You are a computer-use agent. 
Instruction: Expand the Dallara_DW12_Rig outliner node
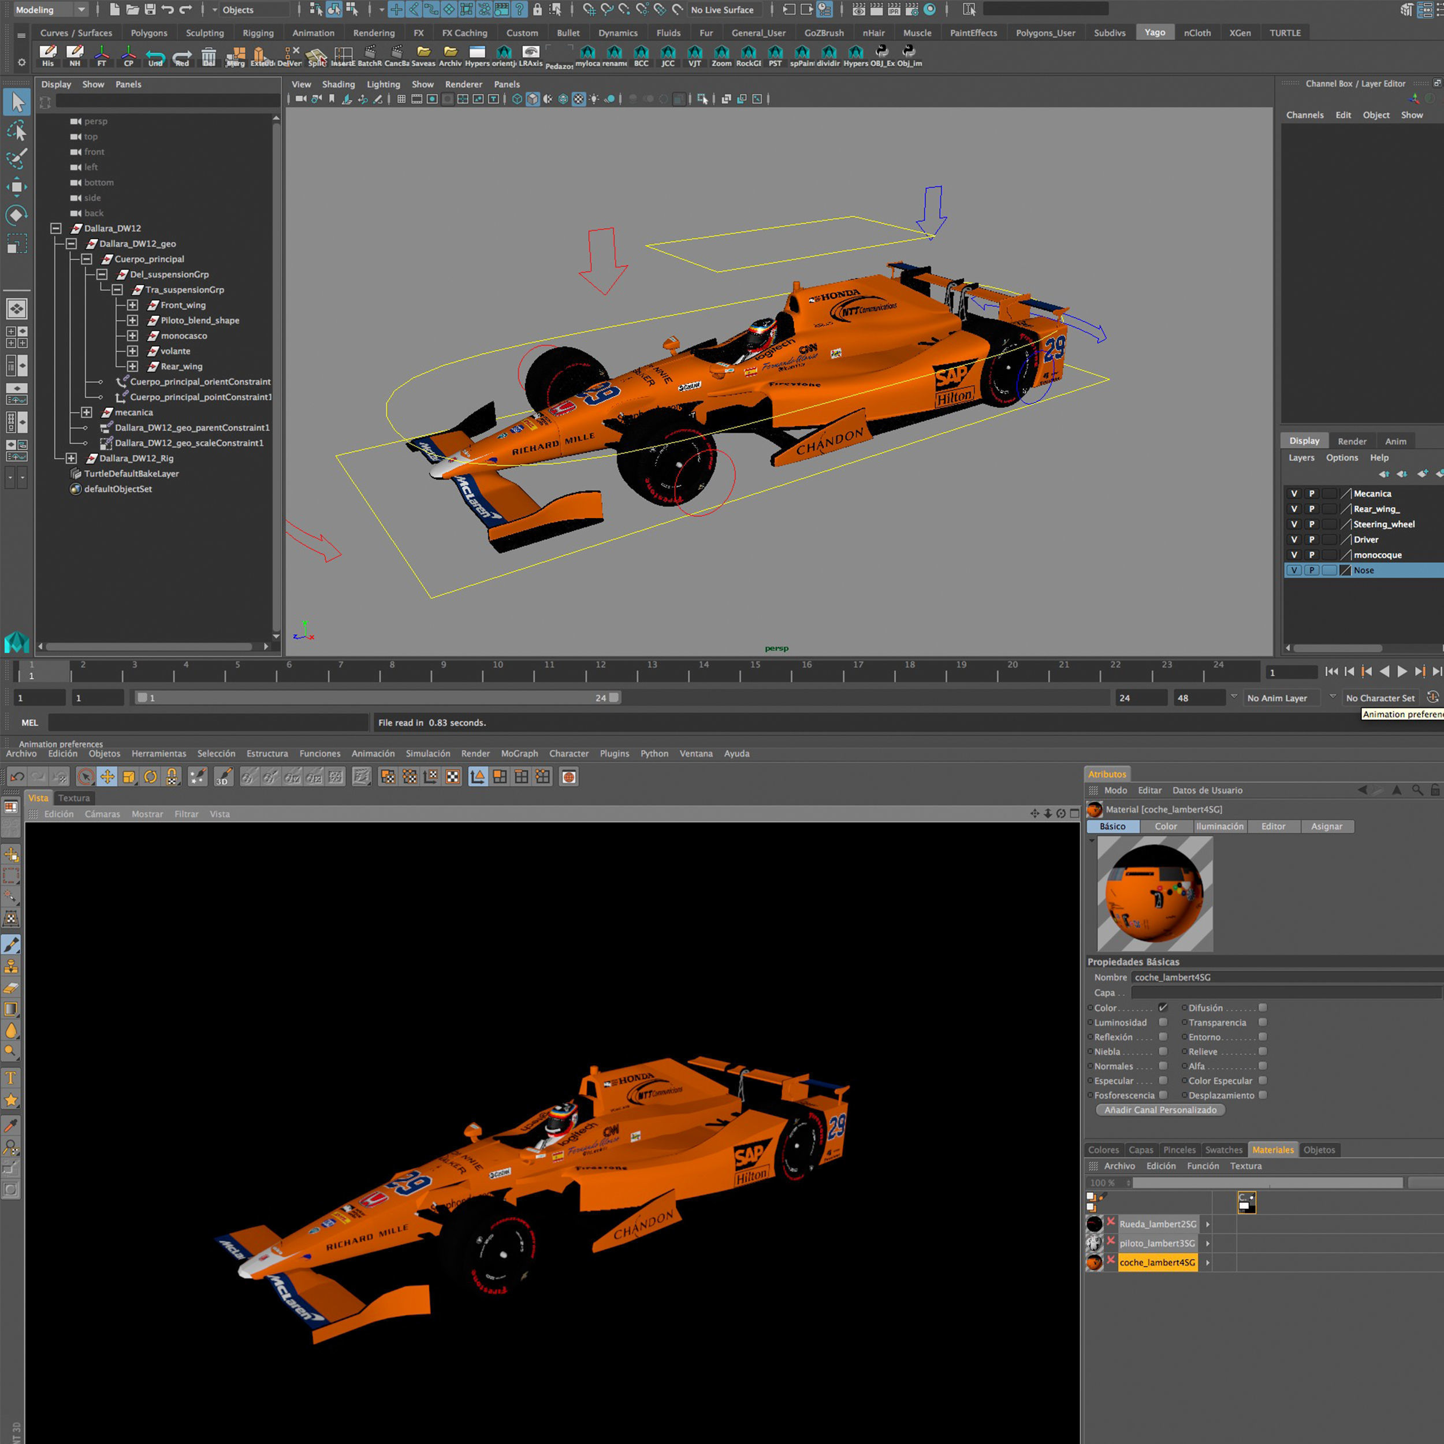pos(71,458)
